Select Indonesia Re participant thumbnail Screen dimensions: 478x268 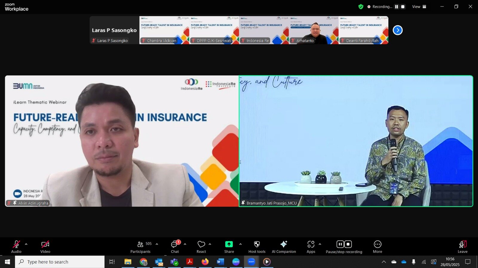coord(264,30)
